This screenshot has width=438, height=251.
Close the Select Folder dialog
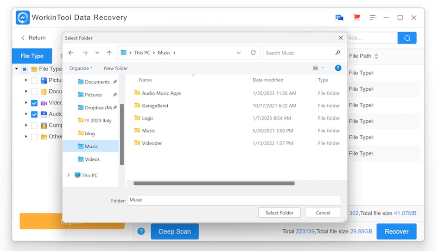pos(341,38)
